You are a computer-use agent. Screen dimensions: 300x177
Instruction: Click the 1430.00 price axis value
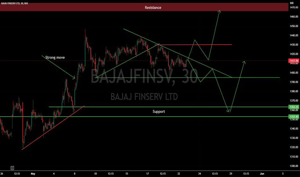[294, 45]
